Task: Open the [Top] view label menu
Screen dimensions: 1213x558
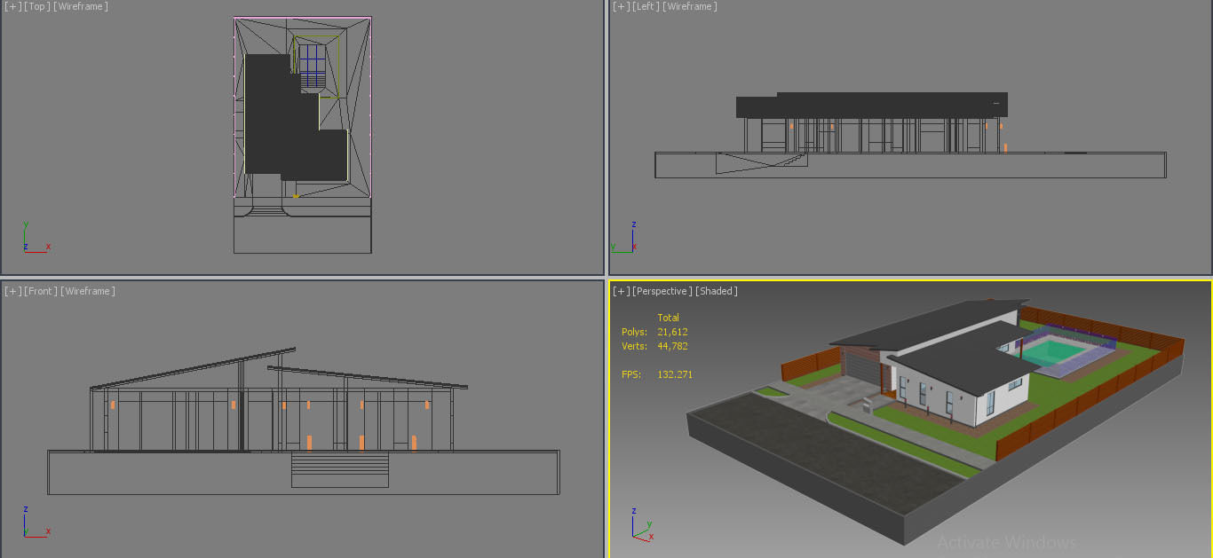Action: click(37, 6)
